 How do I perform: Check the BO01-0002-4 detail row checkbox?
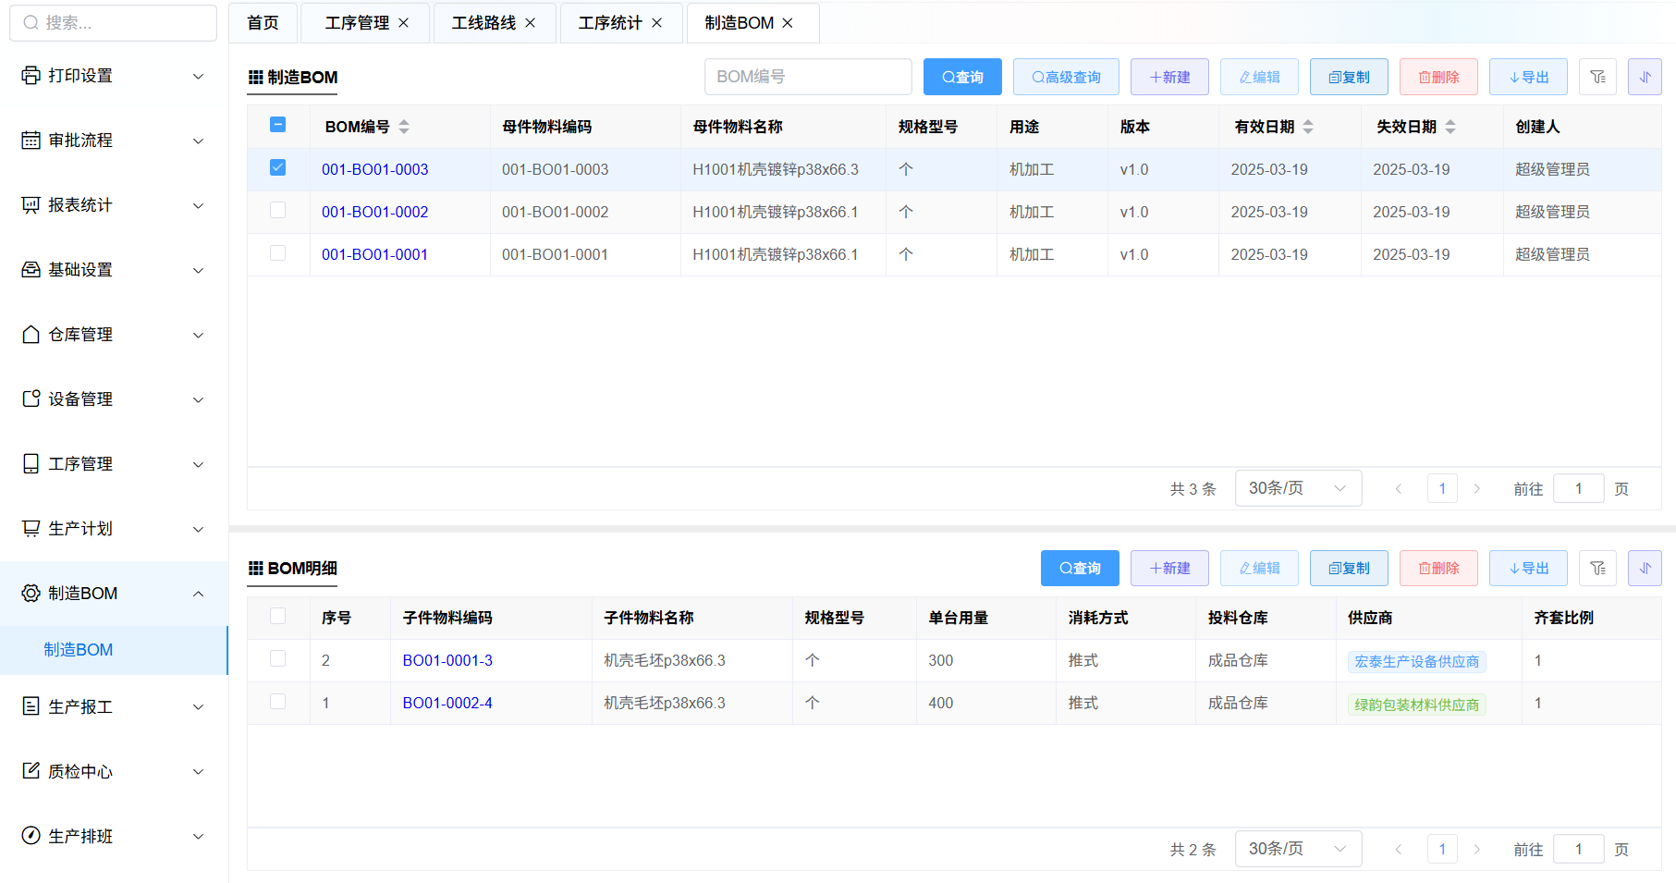tap(277, 701)
